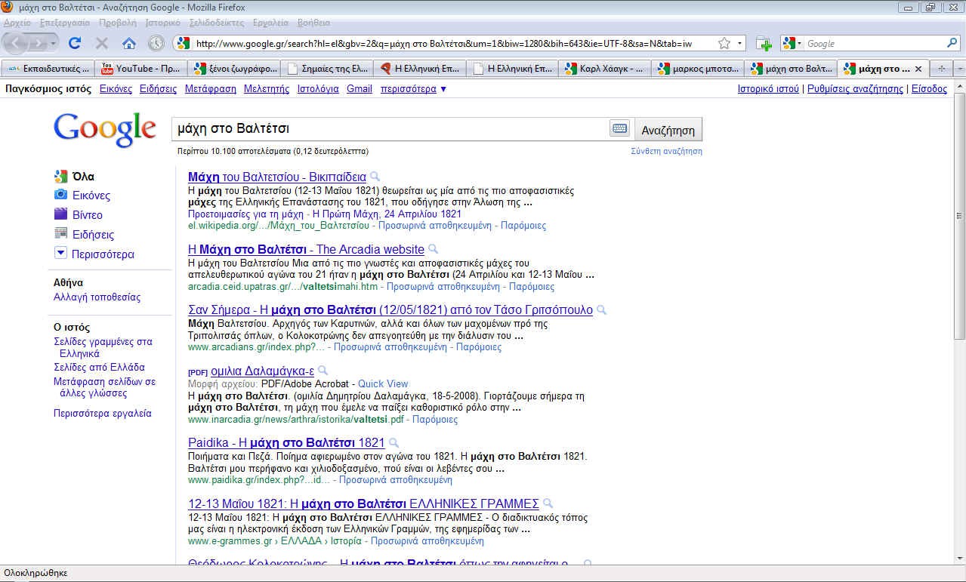Switch to the YouTube tab

click(141, 69)
